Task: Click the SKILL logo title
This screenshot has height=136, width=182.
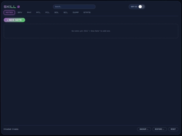Action: 10,7
